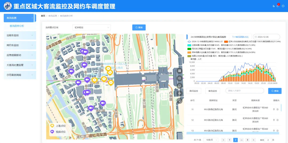
Task: Click pickup marker nearest the station building
Action: (x=111, y=83)
